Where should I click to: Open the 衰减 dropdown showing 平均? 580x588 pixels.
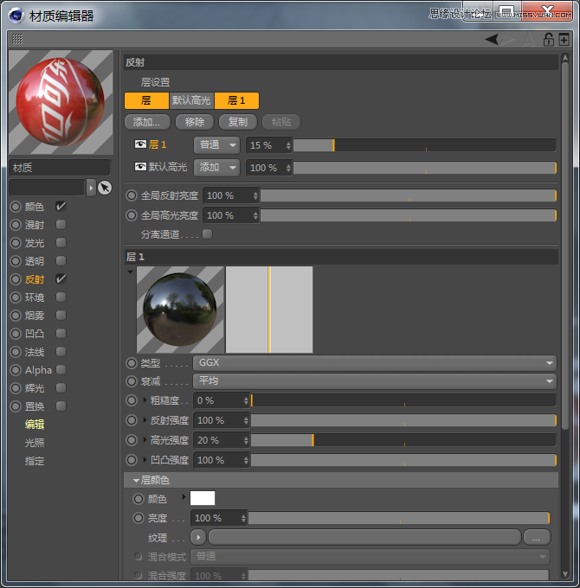coord(373,381)
